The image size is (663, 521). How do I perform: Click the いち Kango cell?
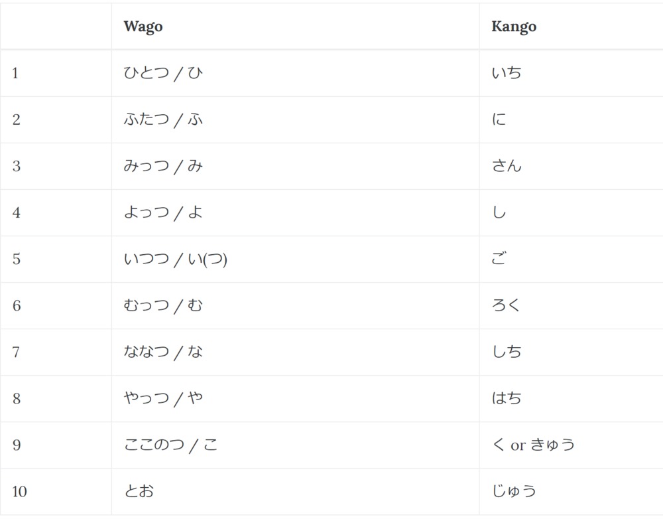[x=507, y=73]
